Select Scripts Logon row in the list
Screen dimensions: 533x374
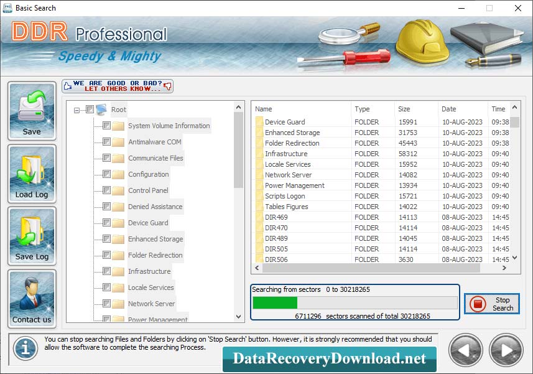[382, 196]
